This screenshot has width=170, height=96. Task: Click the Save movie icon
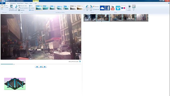point(129,6)
